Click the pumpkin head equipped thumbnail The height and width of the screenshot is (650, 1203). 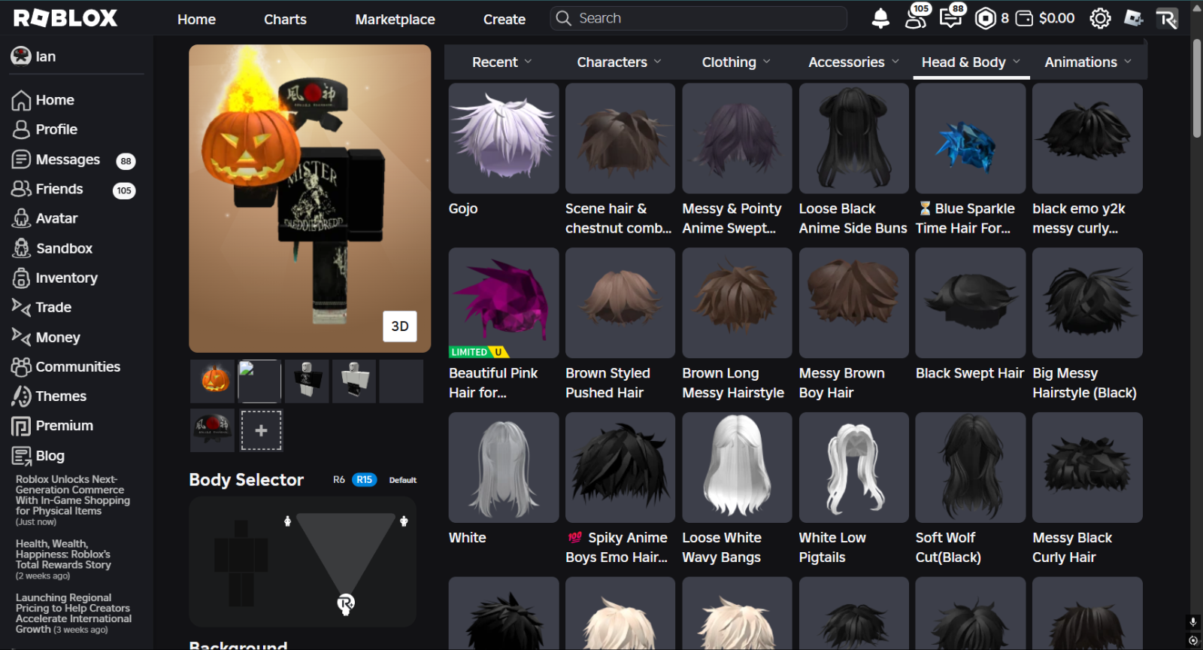[212, 381]
